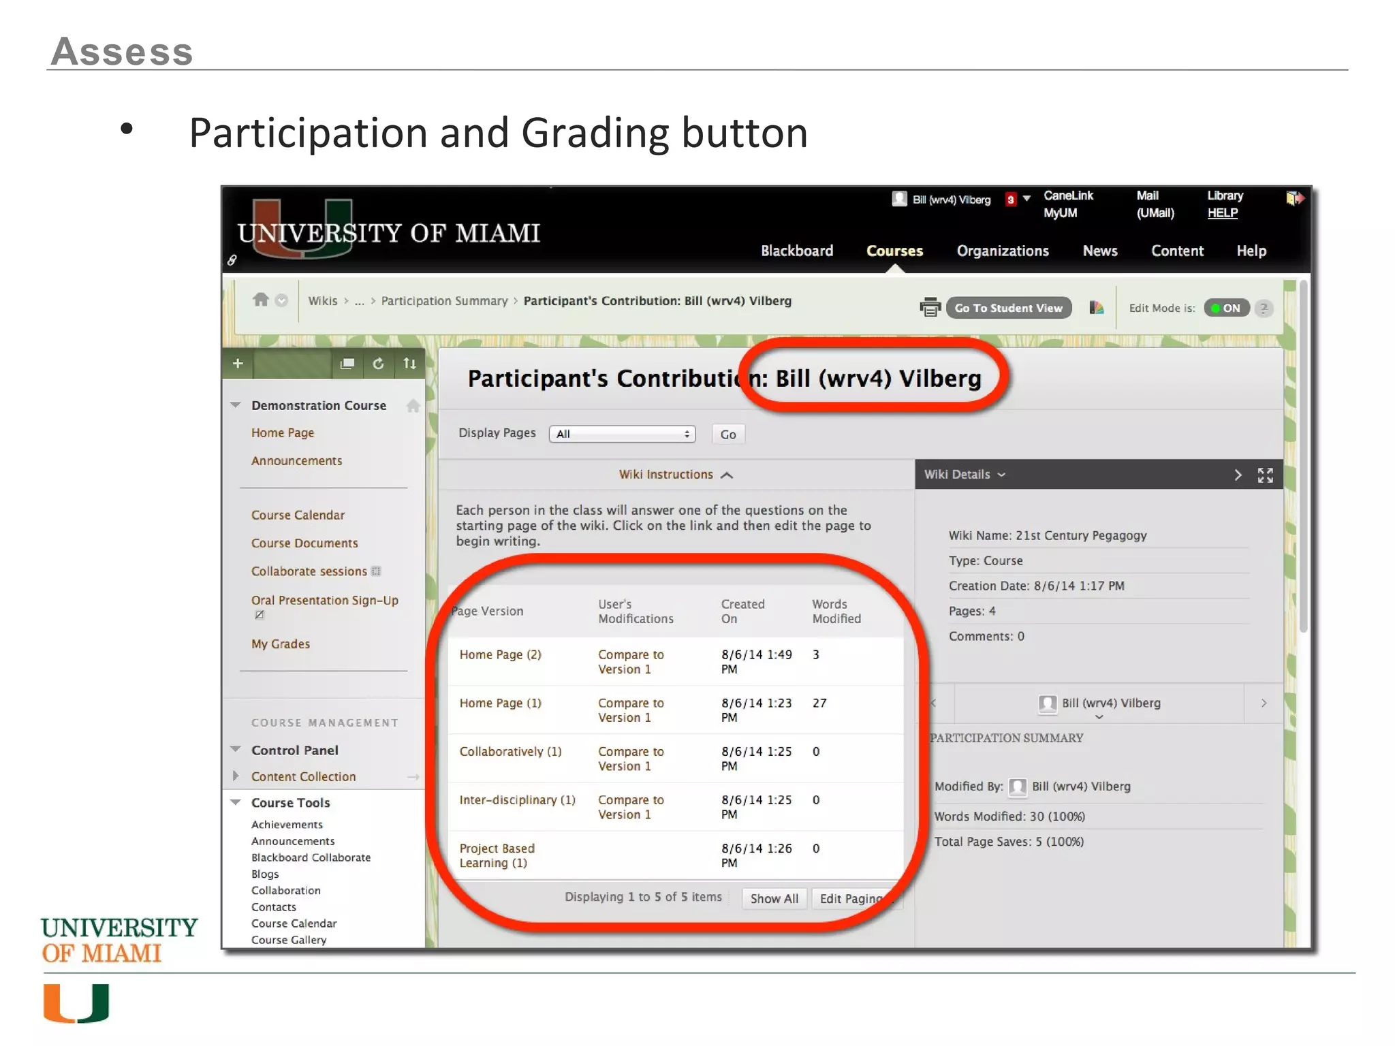This screenshot has height=1046, width=1395.
Task: Open the Courses tab
Action: pyautogui.click(x=894, y=251)
